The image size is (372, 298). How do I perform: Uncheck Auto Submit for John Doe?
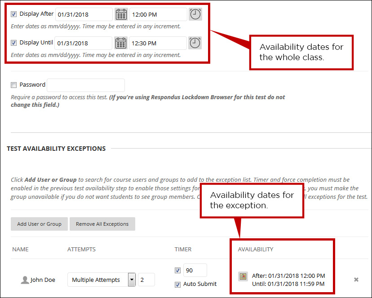click(177, 285)
